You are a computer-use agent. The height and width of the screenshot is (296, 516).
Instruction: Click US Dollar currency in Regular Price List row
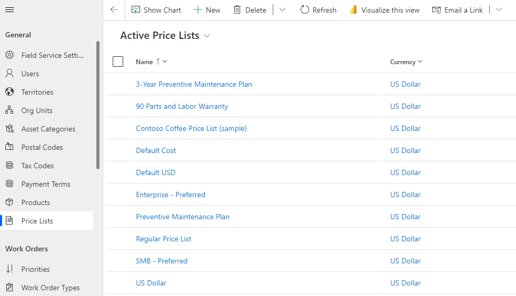point(405,239)
